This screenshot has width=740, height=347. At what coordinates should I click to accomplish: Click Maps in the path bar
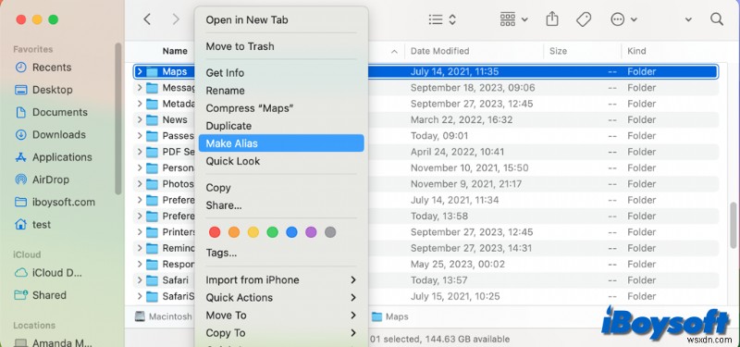pyautogui.click(x=389, y=316)
